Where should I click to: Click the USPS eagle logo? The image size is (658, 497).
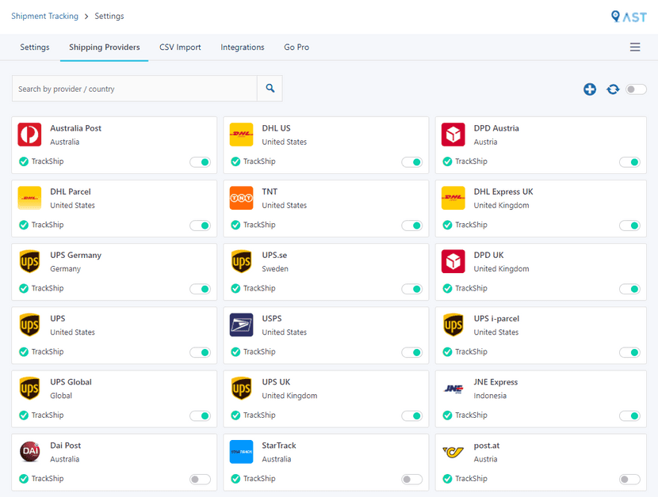pyautogui.click(x=242, y=325)
